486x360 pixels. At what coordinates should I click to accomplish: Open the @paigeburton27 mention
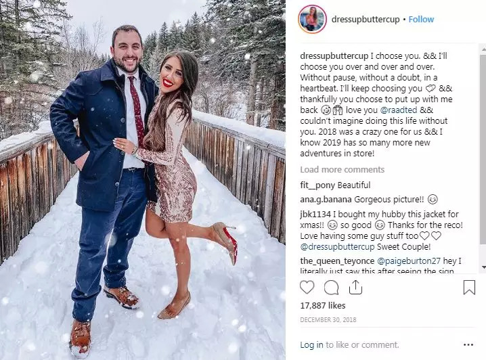point(409,261)
